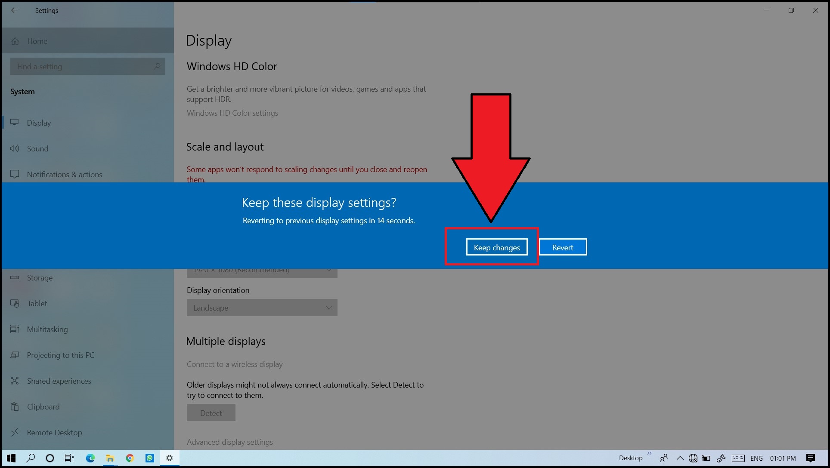Open the Home settings page
This screenshot has height=468, width=830.
[37, 41]
